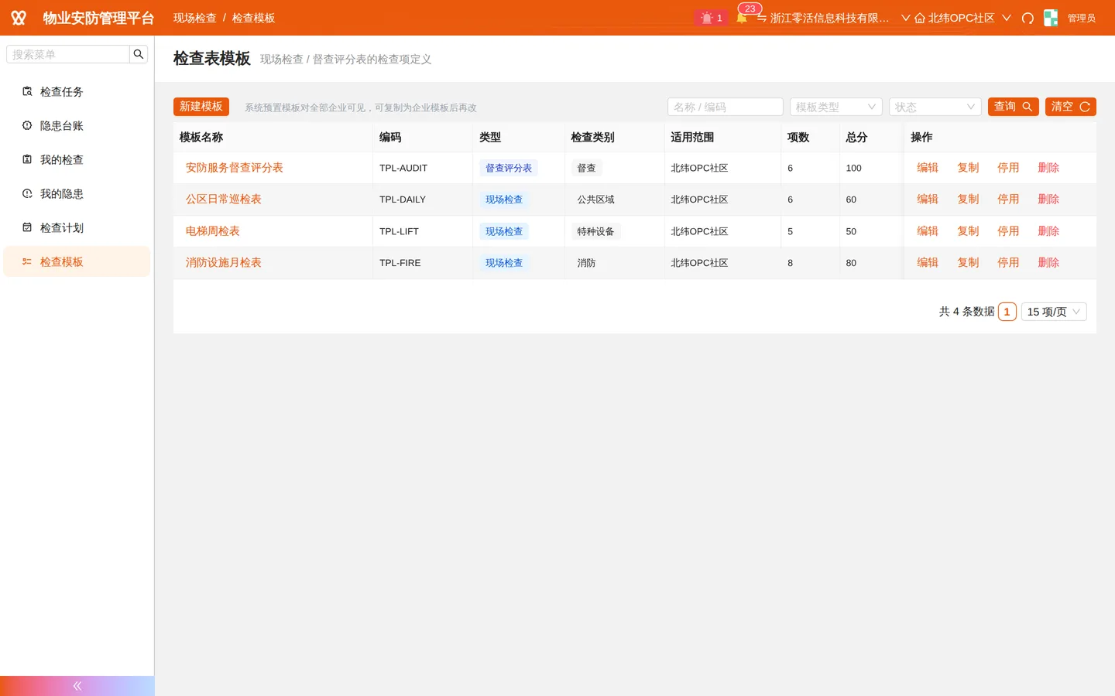Image resolution: width=1115 pixels, height=696 pixels.
Task: Open the alarm alert indicator
Action: pyautogui.click(x=711, y=18)
